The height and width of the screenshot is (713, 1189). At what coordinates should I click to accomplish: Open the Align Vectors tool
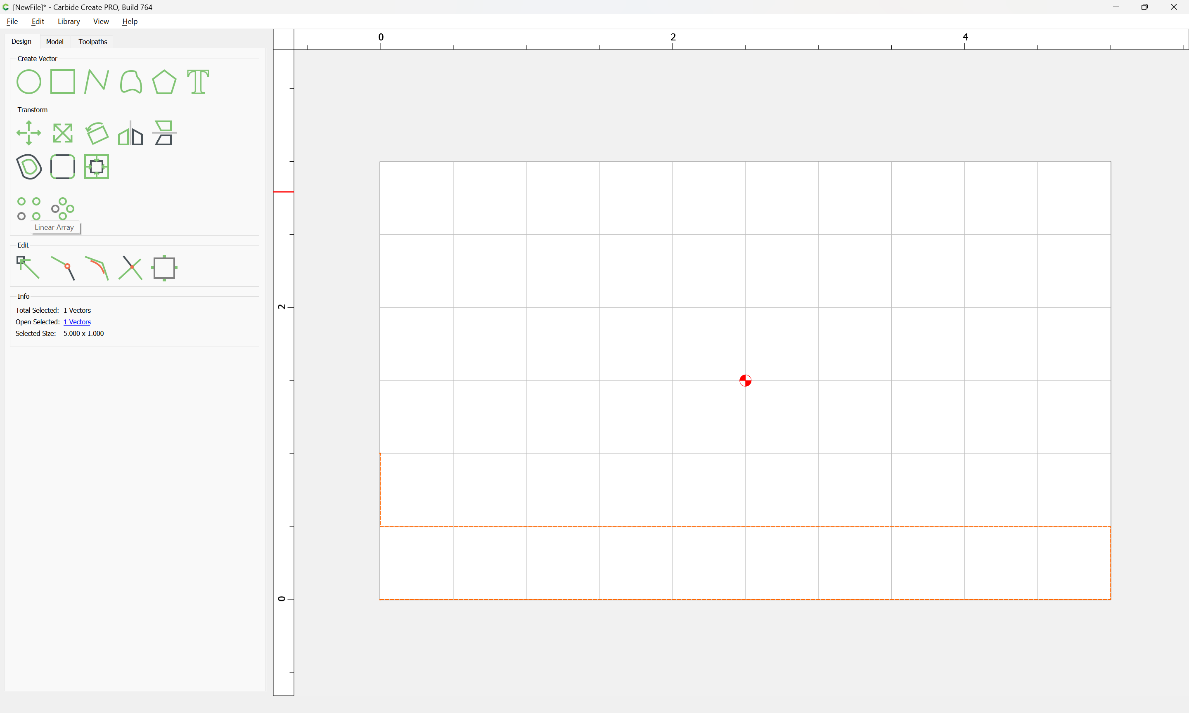point(164,133)
